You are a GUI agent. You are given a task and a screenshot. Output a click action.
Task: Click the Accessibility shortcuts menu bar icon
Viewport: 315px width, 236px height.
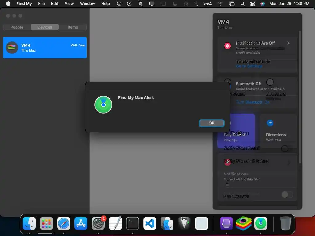pyautogui.click(x=119, y=4)
